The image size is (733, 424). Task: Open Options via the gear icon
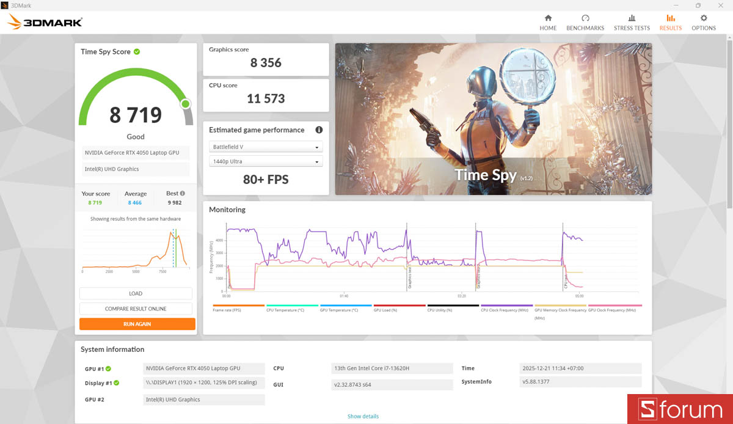click(703, 21)
